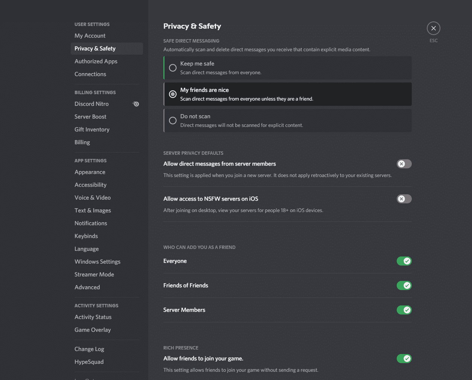This screenshot has width=472, height=380.
Task: Click text 'Scan direct messages from everyone.'
Action: tap(221, 73)
